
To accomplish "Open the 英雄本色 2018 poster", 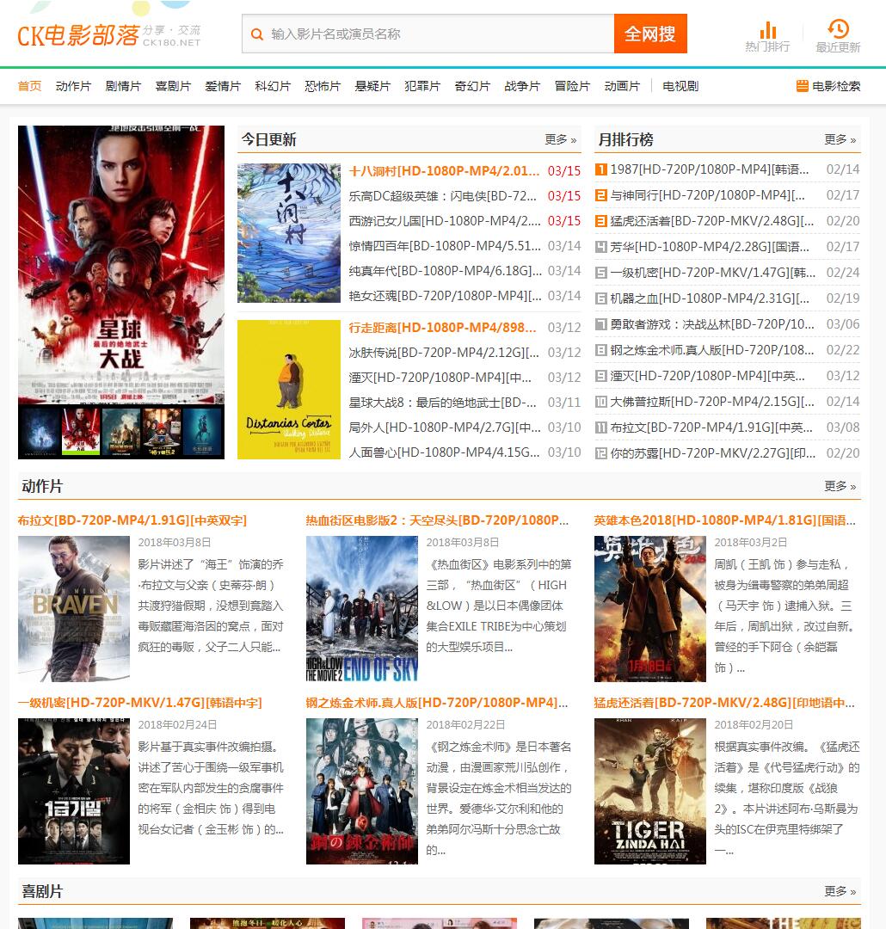I will coord(650,608).
